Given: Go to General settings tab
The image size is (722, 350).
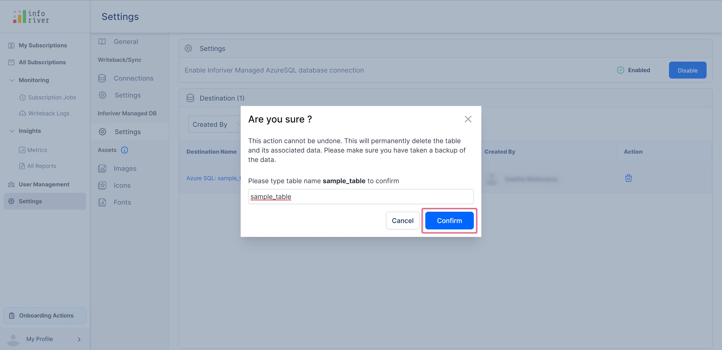Looking at the screenshot, I should (126, 42).
